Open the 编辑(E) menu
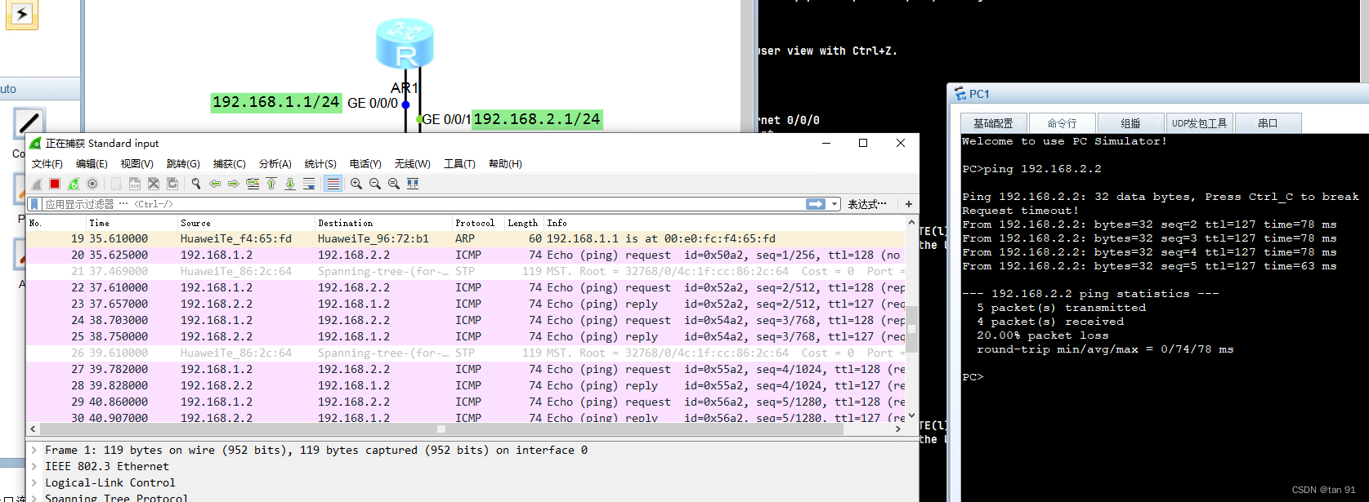This screenshot has width=1369, height=502. [x=92, y=164]
